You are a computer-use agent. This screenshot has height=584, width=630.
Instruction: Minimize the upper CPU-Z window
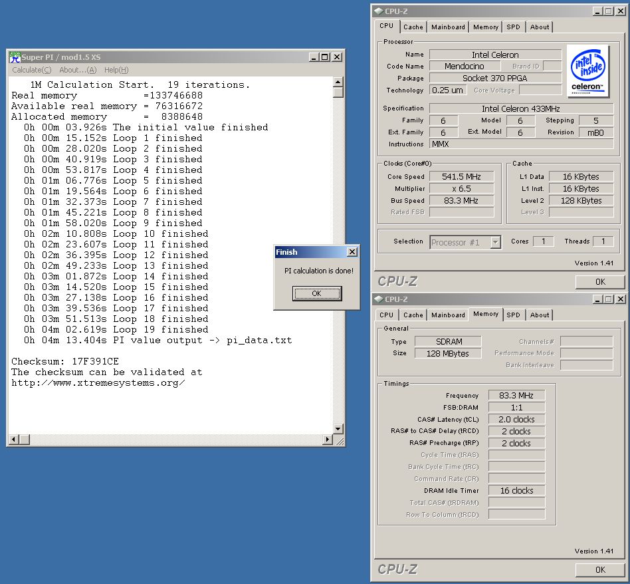click(x=598, y=11)
